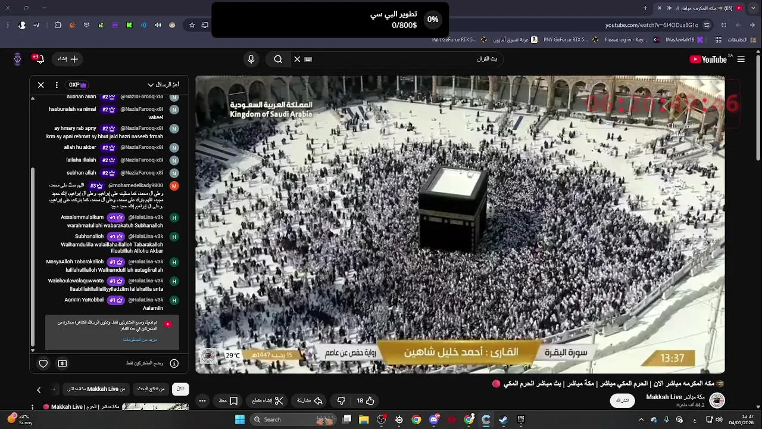The image size is (762, 429).
Task: Open Epic Games launcher from the taskbar
Action: 521,419
